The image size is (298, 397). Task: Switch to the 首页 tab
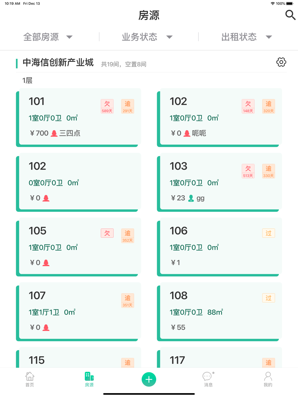(x=30, y=379)
